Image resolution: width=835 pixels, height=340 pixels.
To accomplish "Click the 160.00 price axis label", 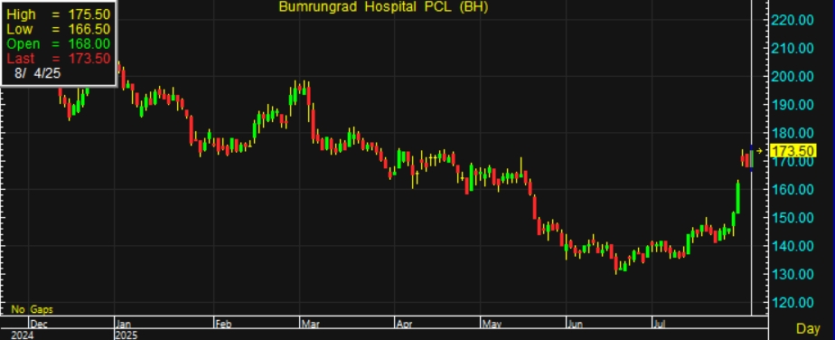I will pyautogui.click(x=793, y=189).
